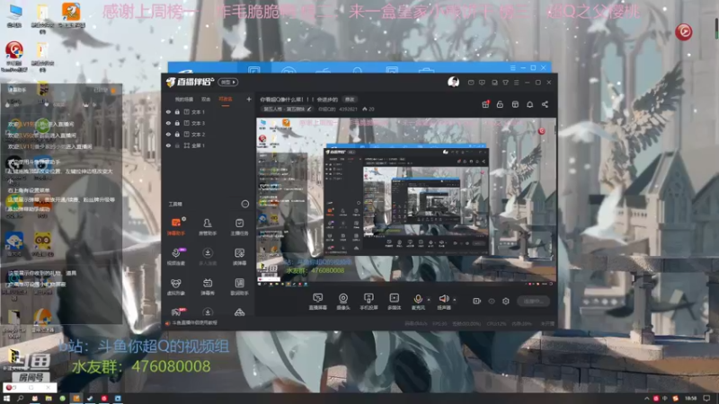Show hidden system tray icons

tap(647, 399)
